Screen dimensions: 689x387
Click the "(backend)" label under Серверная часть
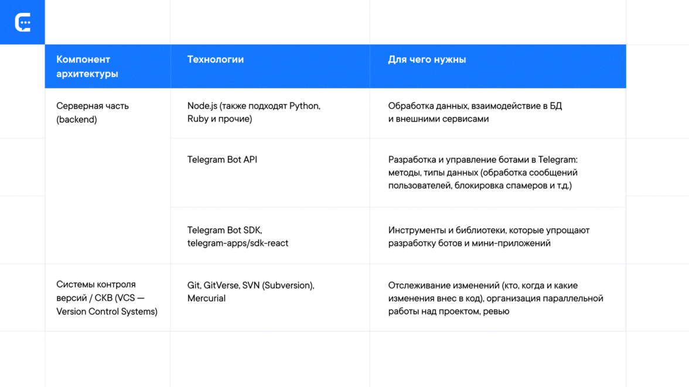click(x=77, y=119)
